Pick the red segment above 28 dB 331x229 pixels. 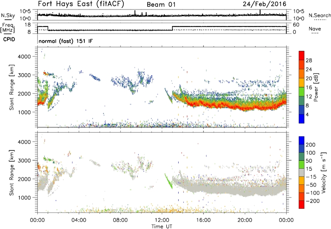tap(302, 55)
